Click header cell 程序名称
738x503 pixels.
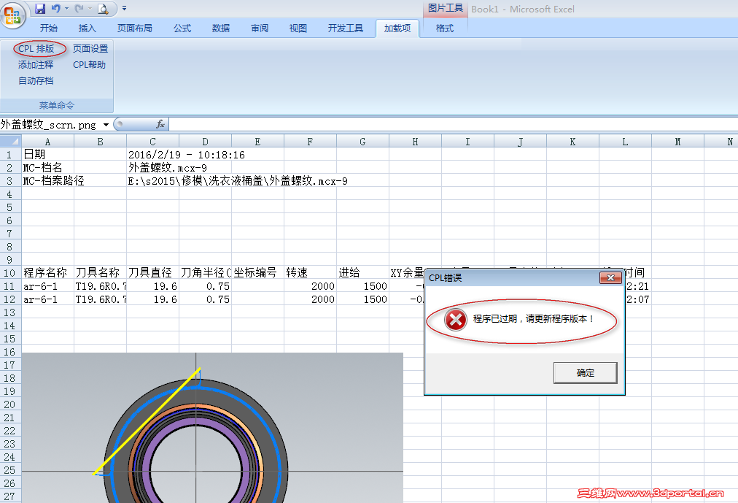[47, 273]
